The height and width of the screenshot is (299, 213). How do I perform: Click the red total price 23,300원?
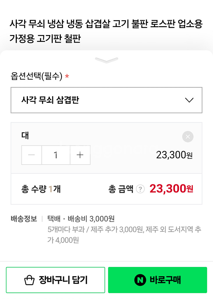[171, 189]
